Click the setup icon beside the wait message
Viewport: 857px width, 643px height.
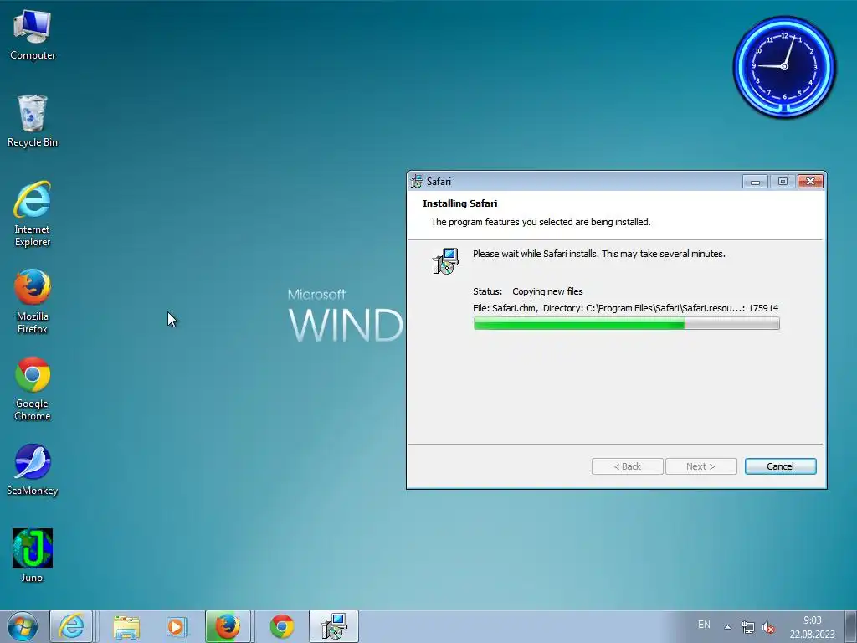coord(445,261)
